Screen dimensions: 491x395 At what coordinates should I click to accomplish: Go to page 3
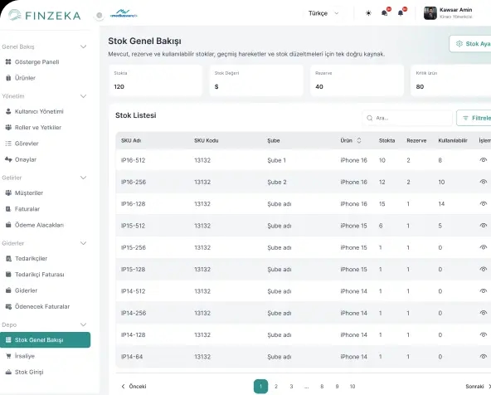coord(291,386)
